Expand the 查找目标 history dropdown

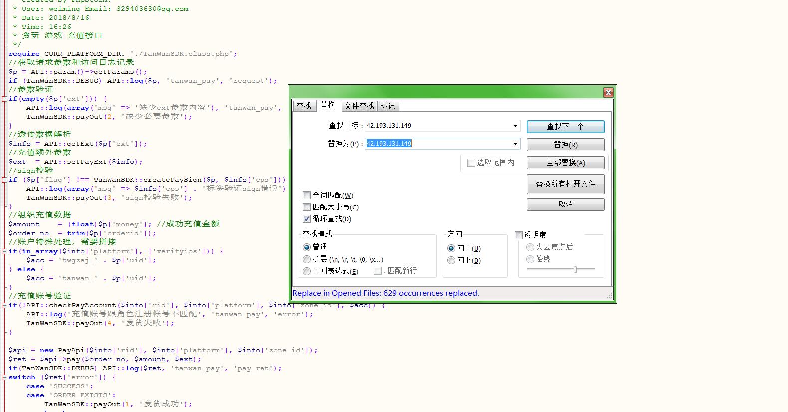tap(515, 126)
